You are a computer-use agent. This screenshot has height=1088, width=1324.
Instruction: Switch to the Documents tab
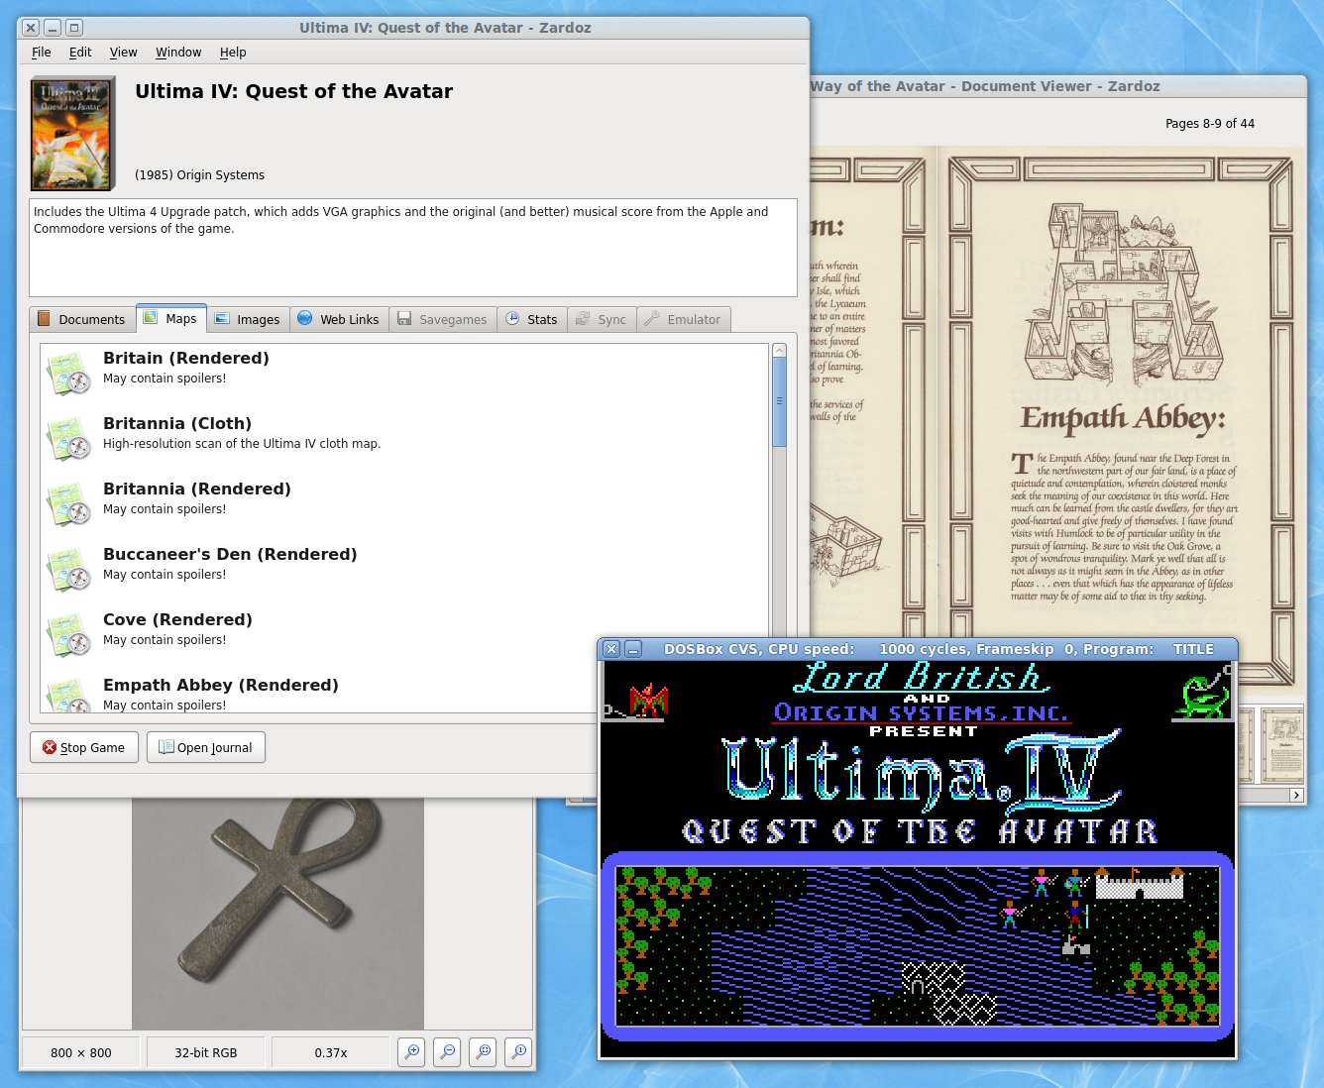[x=81, y=319]
